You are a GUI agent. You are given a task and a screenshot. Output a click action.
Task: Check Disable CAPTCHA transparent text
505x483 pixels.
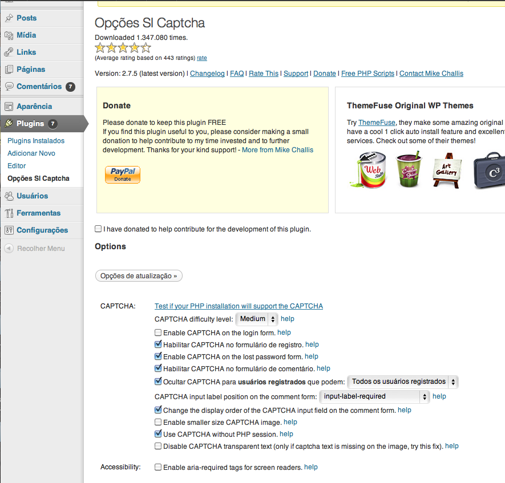[x=158, y=446]
